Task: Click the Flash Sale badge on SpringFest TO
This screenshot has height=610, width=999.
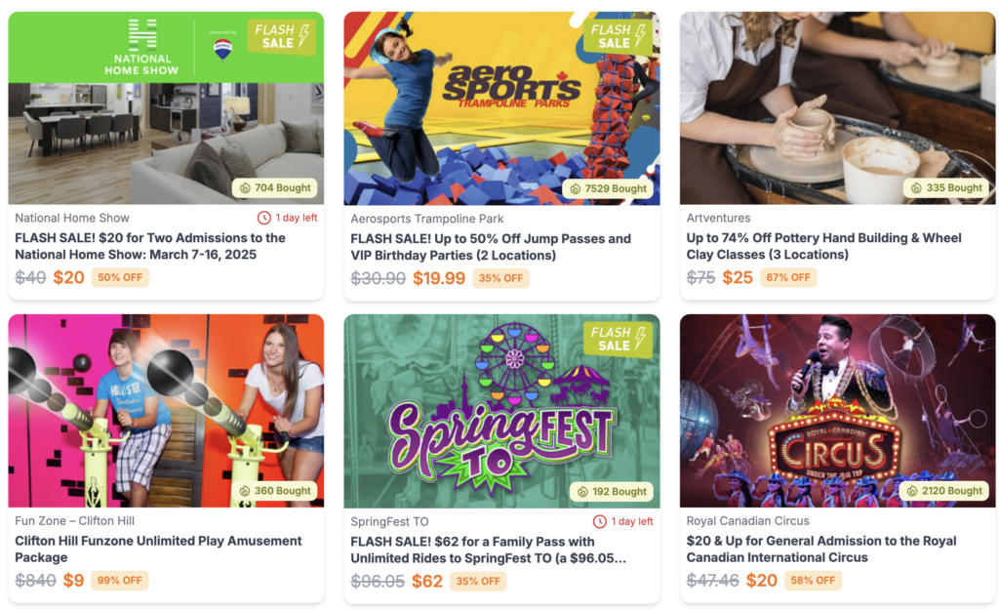Action: tap(618, 339)
